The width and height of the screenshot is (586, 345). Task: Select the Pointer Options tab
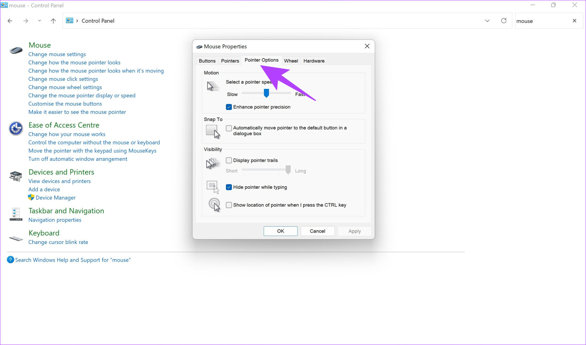(262, 60)
